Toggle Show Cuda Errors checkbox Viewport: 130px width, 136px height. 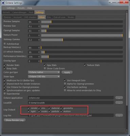coord(45,68)
